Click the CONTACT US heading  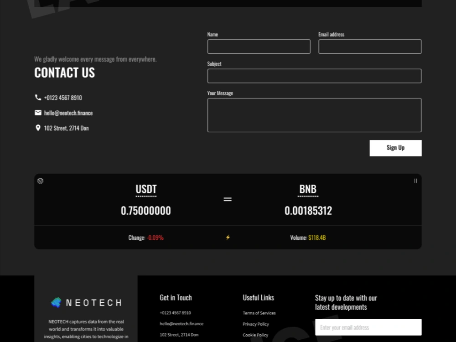coord(65,73)
